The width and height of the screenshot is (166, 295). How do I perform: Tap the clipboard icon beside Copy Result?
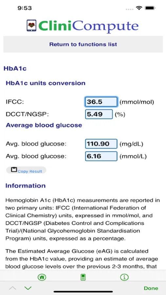pyautogui.click(x=14, y=169)
